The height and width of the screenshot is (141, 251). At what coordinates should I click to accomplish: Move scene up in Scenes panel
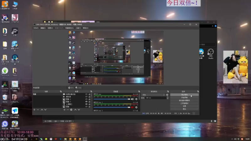(42, 110)
